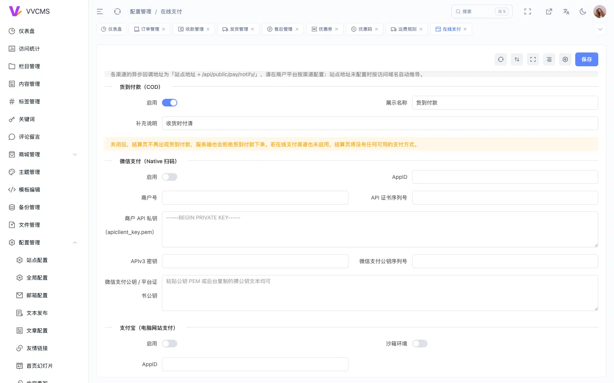Image resolution: width=614 pixels, height=383 pixels.
Task: Open the tab list dropdown chevron
Action: 600,29
